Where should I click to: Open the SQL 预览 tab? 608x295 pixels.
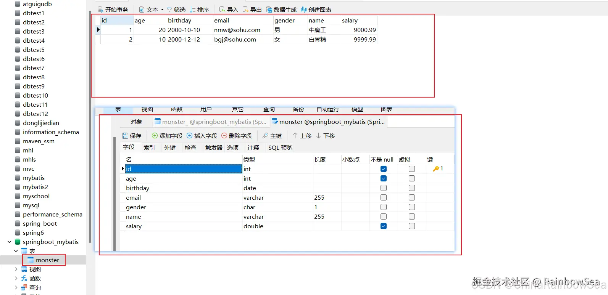(x=280, y=147)
